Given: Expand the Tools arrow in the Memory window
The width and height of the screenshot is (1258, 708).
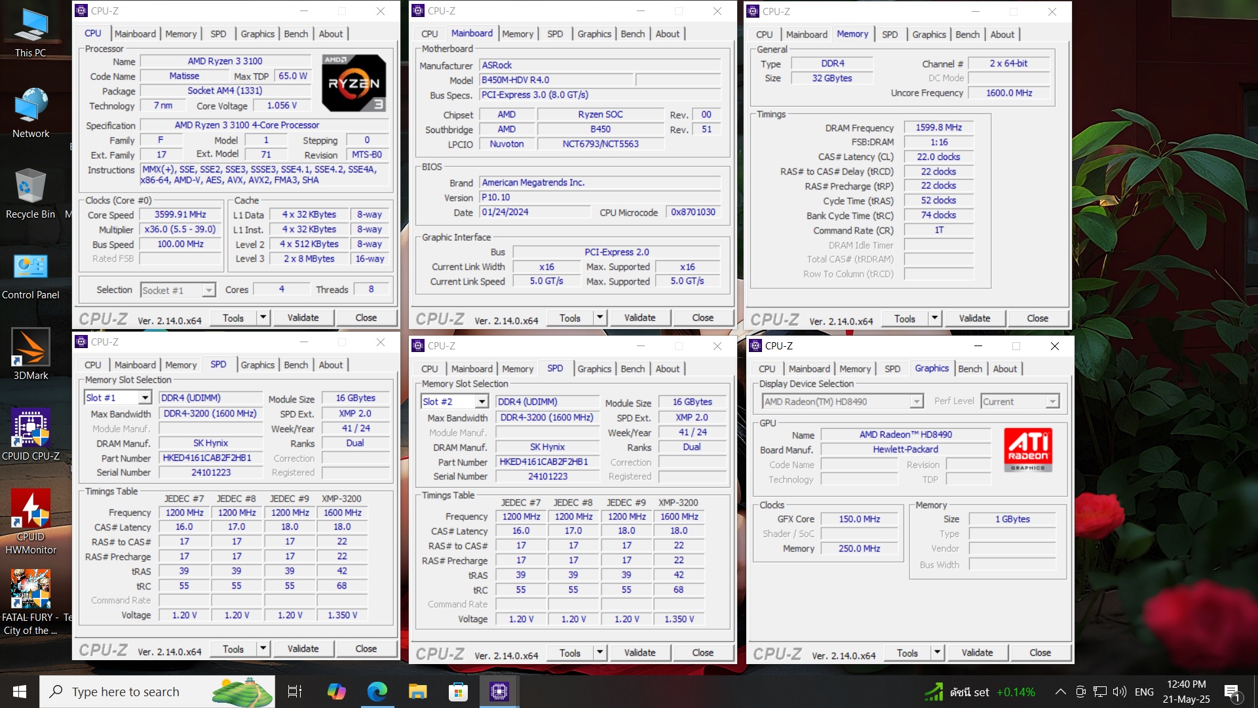Looking at the screenshot, I should point(934,319).
